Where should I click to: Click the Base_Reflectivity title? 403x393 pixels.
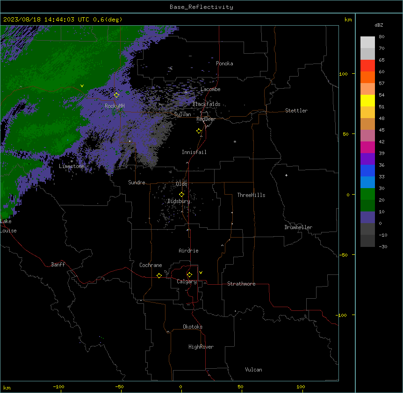201,7
